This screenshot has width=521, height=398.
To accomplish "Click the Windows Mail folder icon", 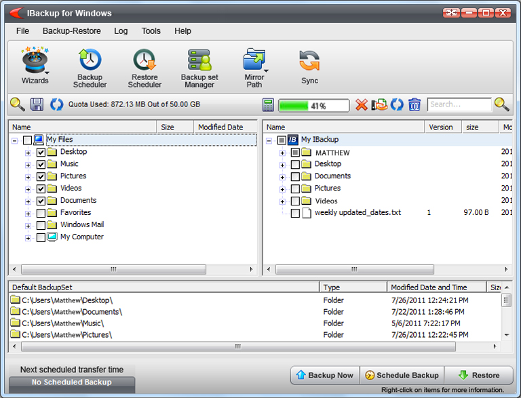I will (52, 225).
